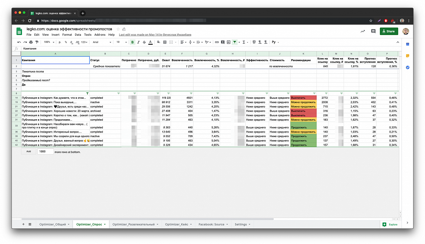Toggle bold formatting
The width and height of the screenshot is (425, 244).
pos(133,42)
